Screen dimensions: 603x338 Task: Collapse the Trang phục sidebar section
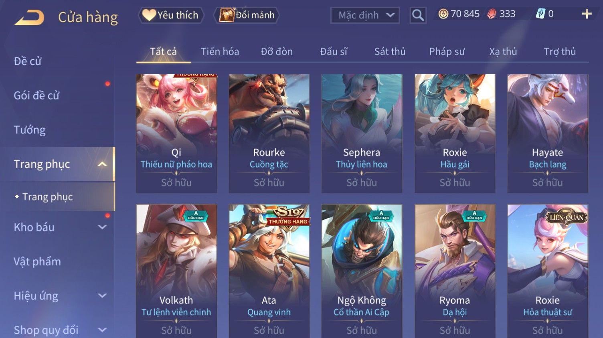102,164
